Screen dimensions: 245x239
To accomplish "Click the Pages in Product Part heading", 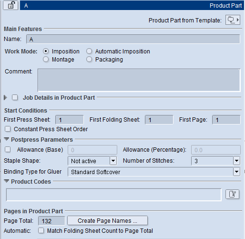I will (x=33, y=211).
